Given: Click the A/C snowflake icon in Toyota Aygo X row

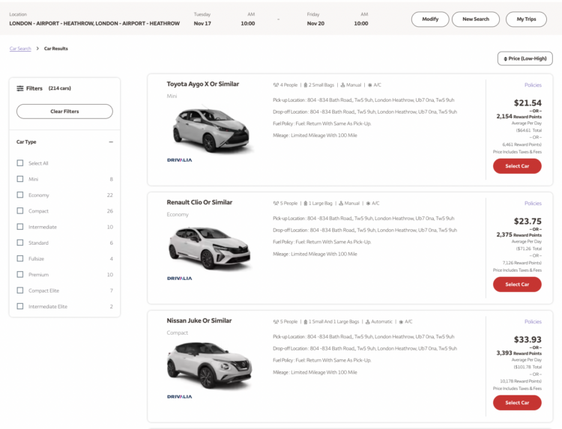Looking at the screenshot, I should coord(370,85).
